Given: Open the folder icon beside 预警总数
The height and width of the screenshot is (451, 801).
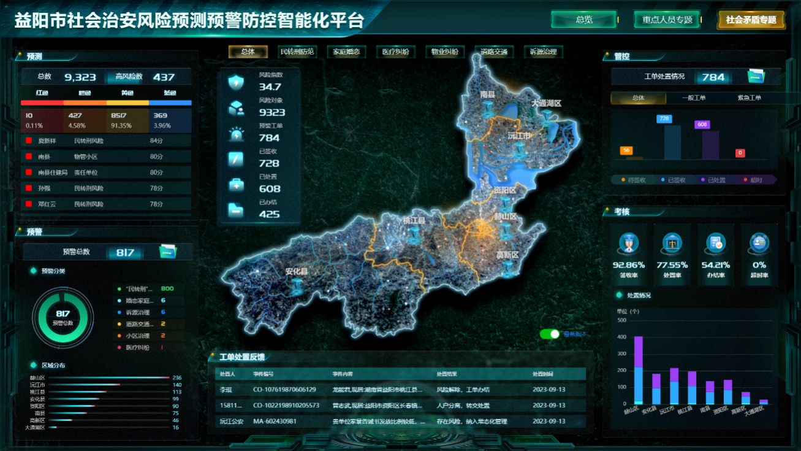Looking at the screenshot, I should (x=167, y=252).
